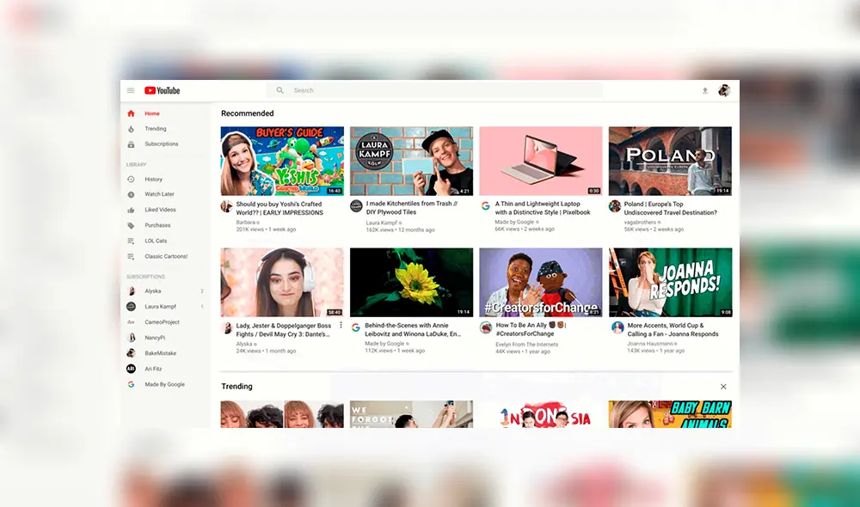Open History from the sidebar
860x507 pixels.
coord(154,179)
